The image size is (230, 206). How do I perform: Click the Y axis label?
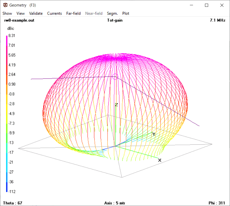[154, 134]
